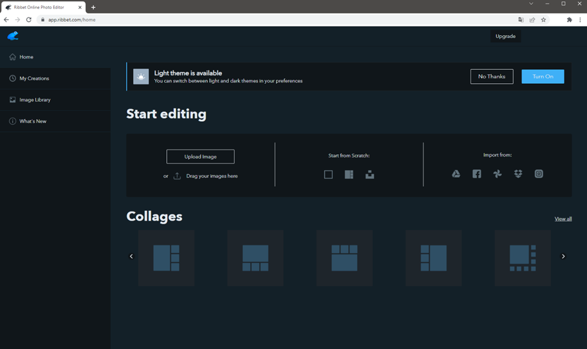Bookmark this page with the star
Viewport: 587px width, 349px height.
coord(544,20)
